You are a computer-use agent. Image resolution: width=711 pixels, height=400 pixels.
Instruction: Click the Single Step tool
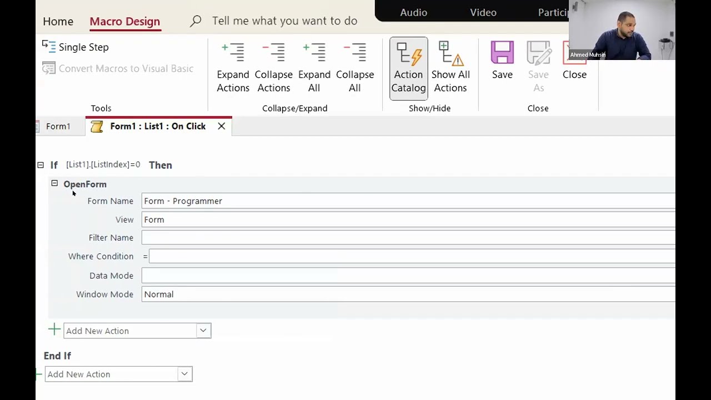coord(76,47)
